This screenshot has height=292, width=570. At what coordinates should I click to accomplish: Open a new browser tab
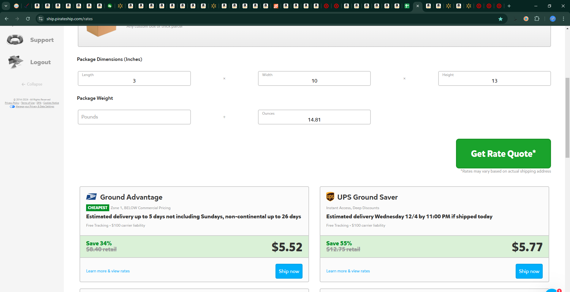pyautogui.click(x=509, y=6)
